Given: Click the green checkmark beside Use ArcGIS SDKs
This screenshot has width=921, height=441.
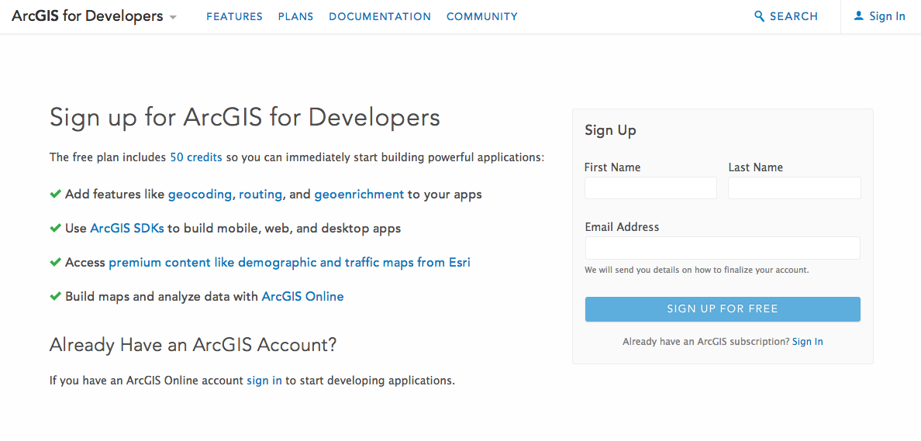Looking at the screenshot, I should [x=55, y=228].
